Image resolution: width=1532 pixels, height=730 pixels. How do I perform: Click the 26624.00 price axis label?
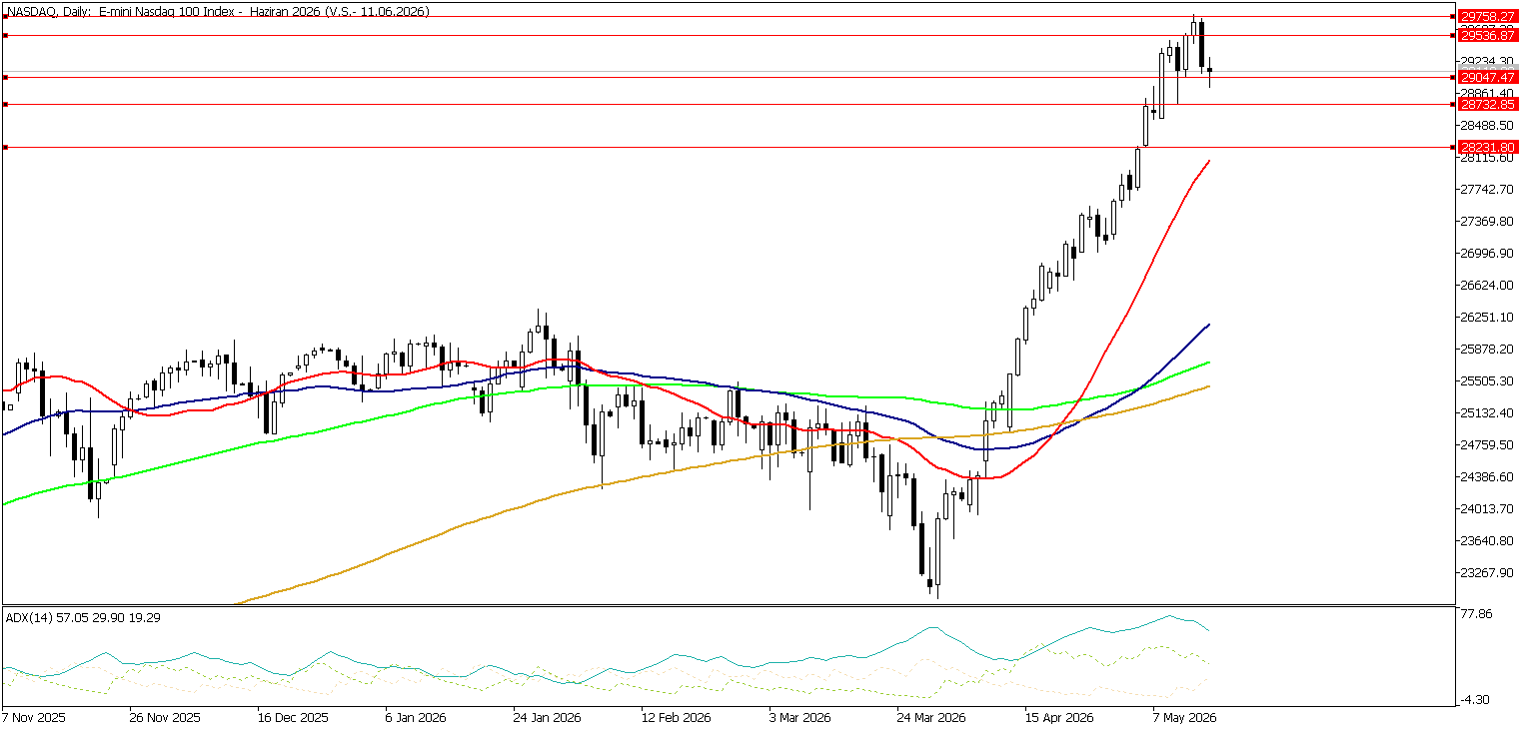tap(1489, 286)
